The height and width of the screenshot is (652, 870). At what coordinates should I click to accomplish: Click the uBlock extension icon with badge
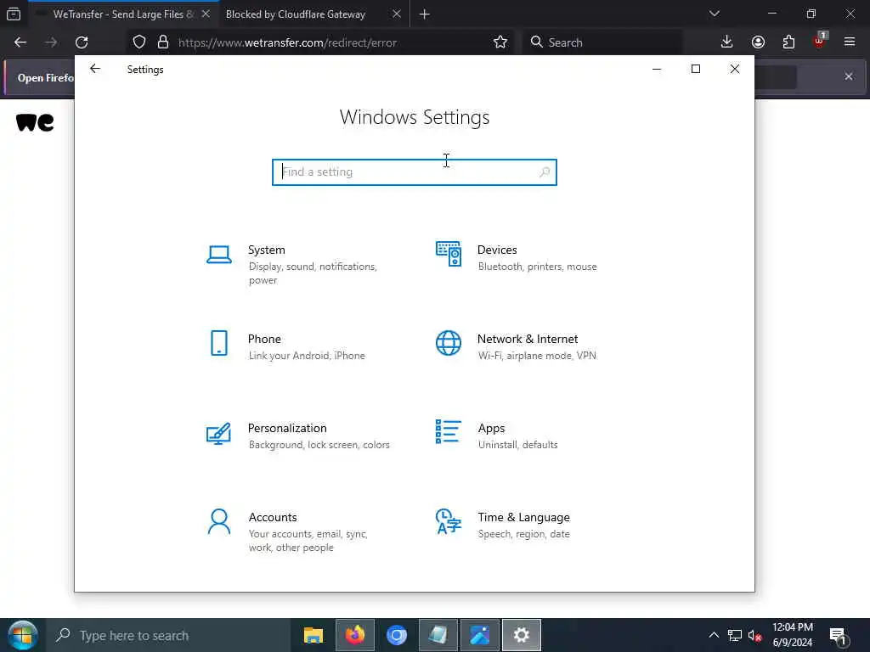point(820,41)
